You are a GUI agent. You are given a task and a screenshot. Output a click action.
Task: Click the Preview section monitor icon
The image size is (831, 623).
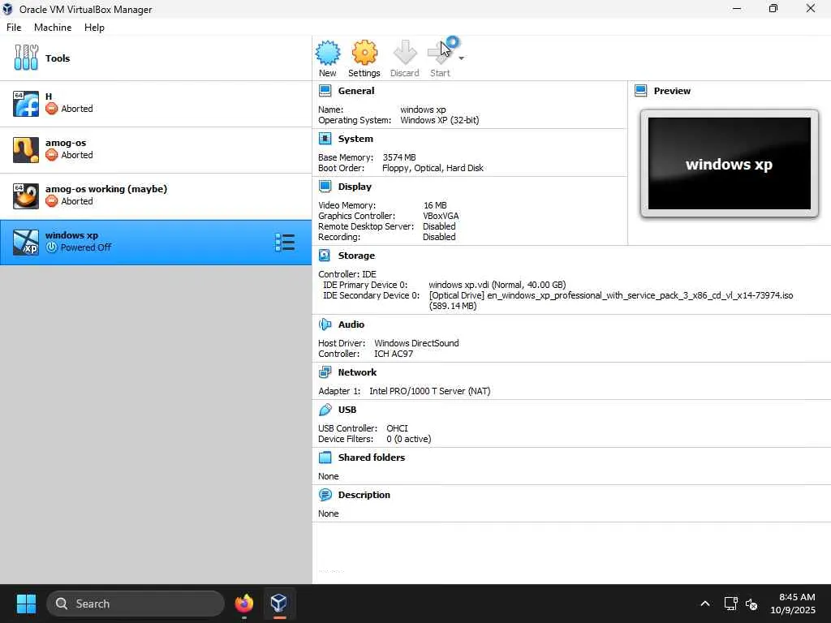click(x=641, y=91)
